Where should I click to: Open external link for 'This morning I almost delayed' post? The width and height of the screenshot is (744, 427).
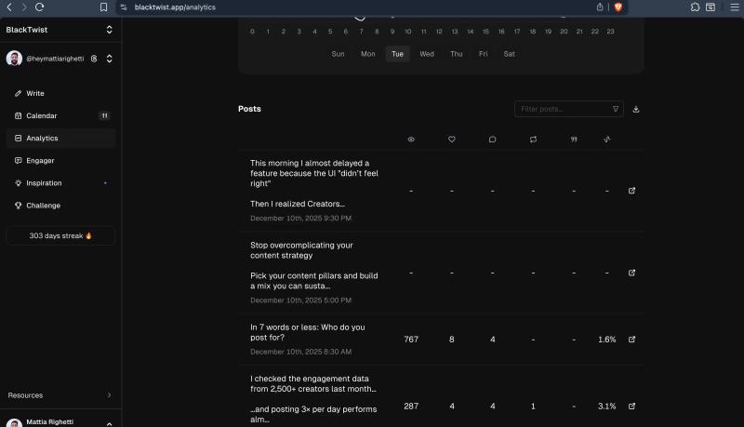coord(631,191)
